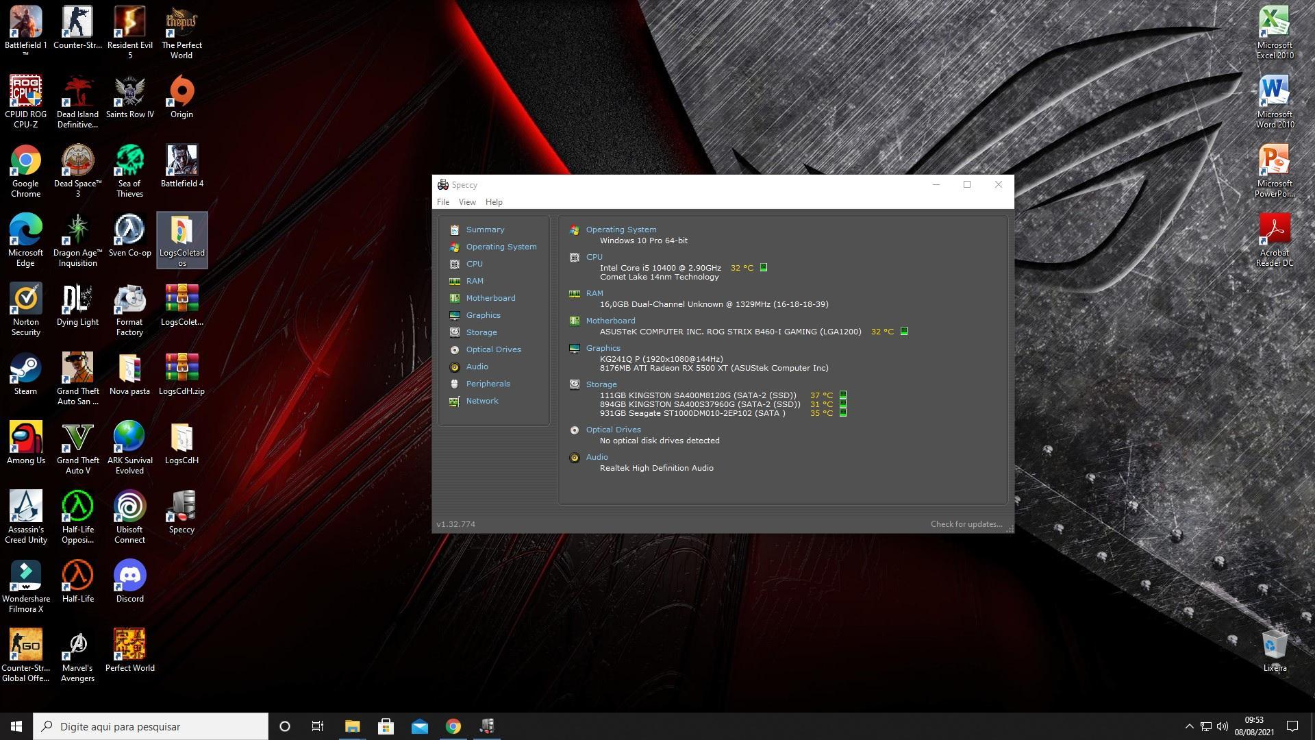The image size is (1315, 740).
Task: Select Peripherals in Speccy sidebar
Action: click(488, 384)
